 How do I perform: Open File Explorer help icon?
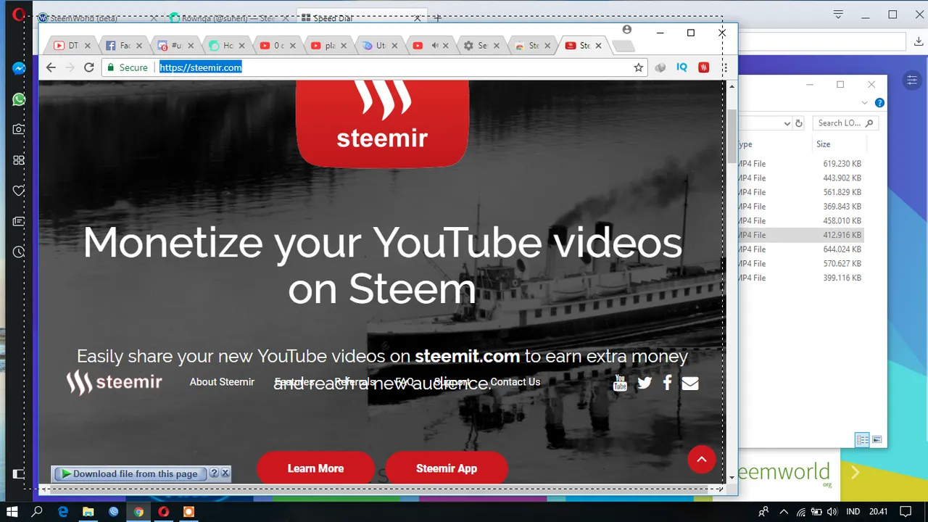[x=879, y=103]
